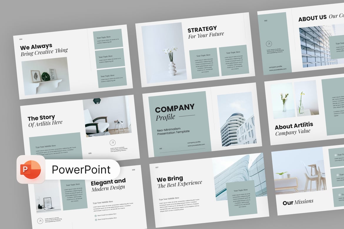The width and height of the screenshot is (344, 229).
Task: Click the PowerPoint logo icon
Action: 31,169
